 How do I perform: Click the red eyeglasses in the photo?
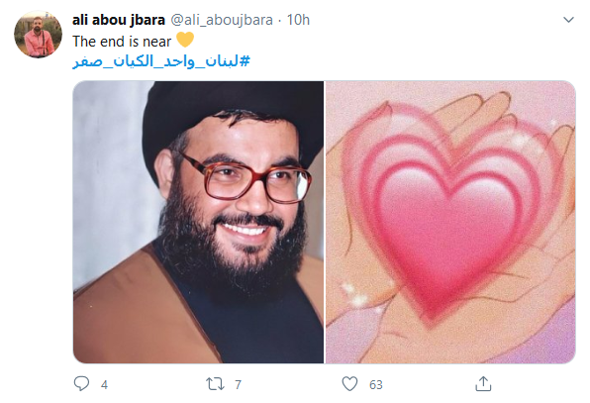[x=245, y=179]
